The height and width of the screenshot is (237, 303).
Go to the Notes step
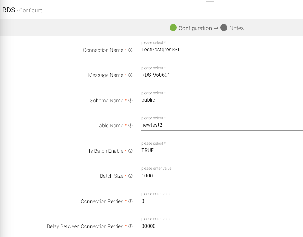pyautogui.click(x=236, y=28)
